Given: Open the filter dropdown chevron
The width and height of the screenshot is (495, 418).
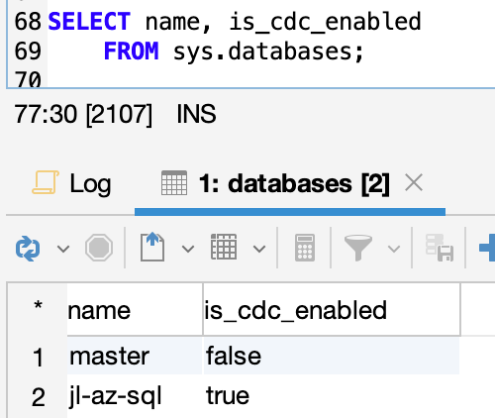Looking at the screenshot, I should point(394,249).
